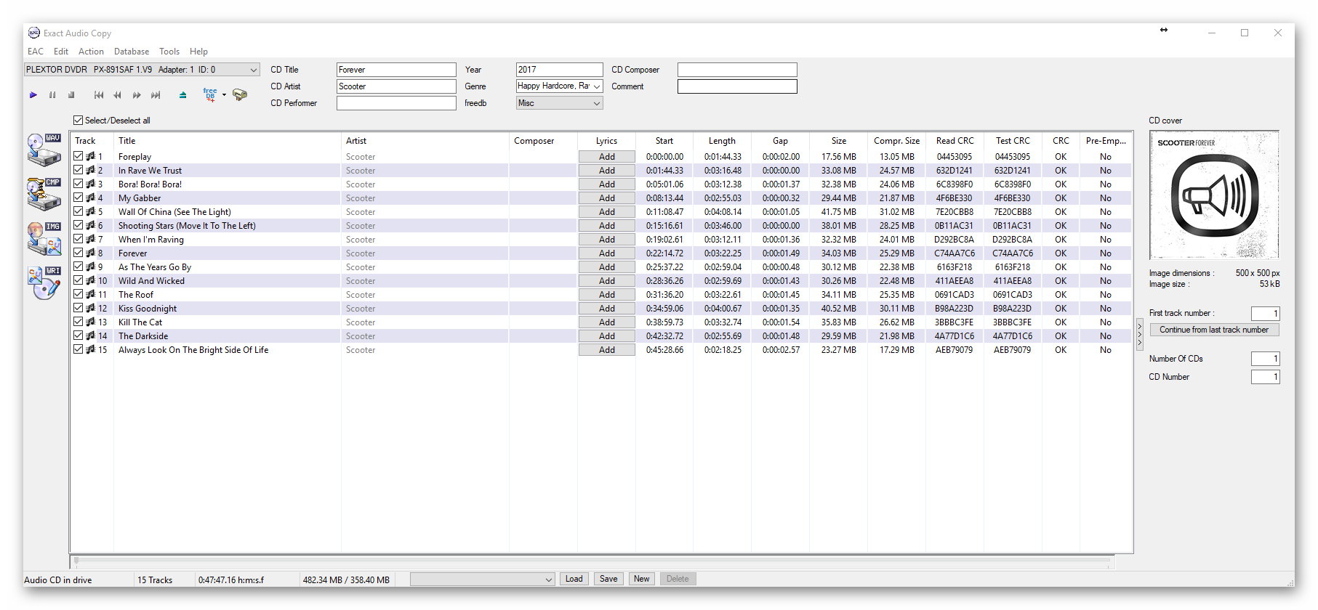Click the CD Title input field

click(396, 70)
